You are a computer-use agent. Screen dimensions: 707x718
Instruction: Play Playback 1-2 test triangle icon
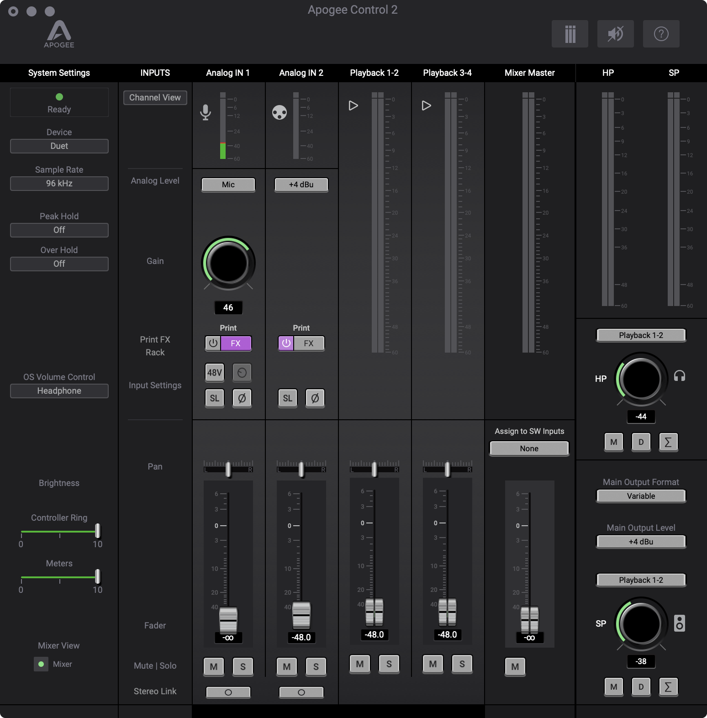pyautogui.click(x=353, y=106)
